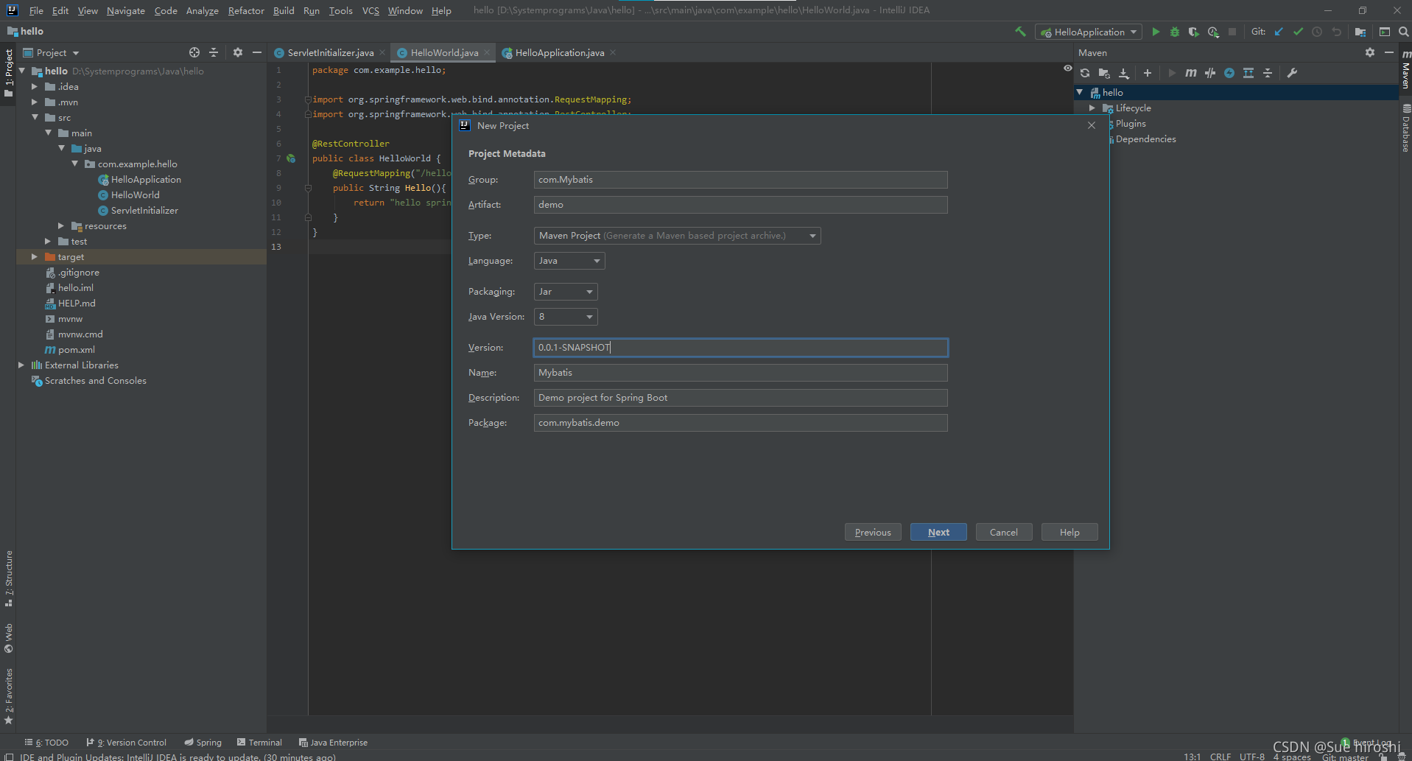Switch to ServletInitializer.java tab
Image resolution: width=1412 pixels, height=761 pixels.
tap(331, 53)
